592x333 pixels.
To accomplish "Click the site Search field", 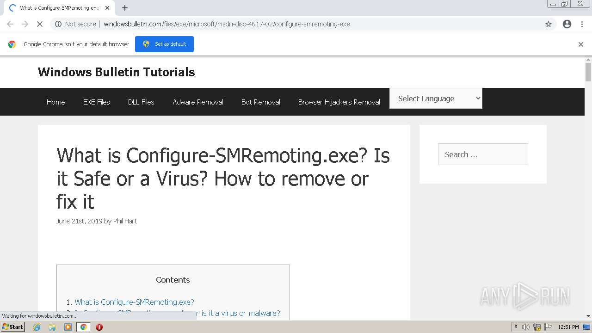I will pyautogui.click(x=483, y=154).
